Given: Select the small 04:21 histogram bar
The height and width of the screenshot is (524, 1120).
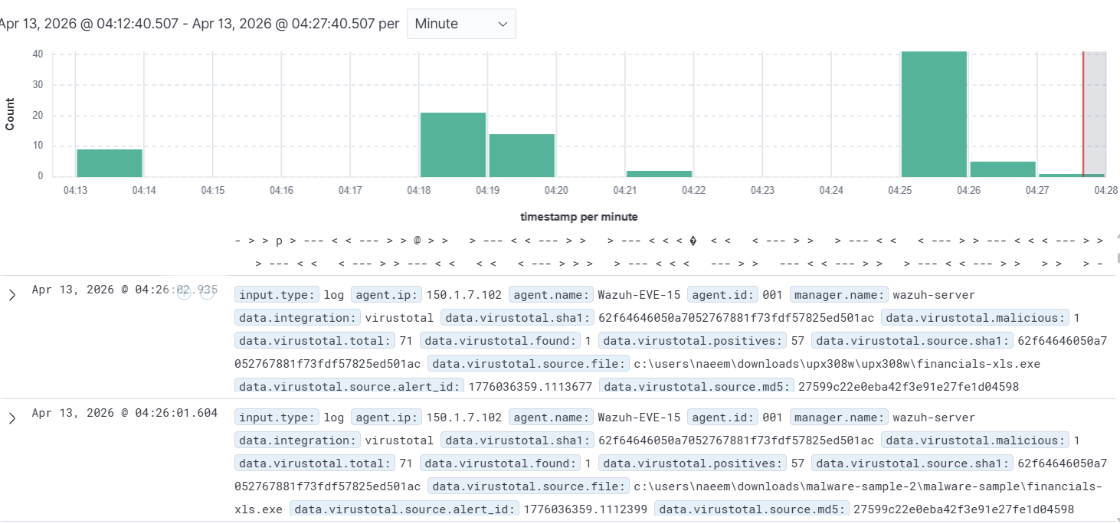Looking at the screenshot, I should coord(659,173).
